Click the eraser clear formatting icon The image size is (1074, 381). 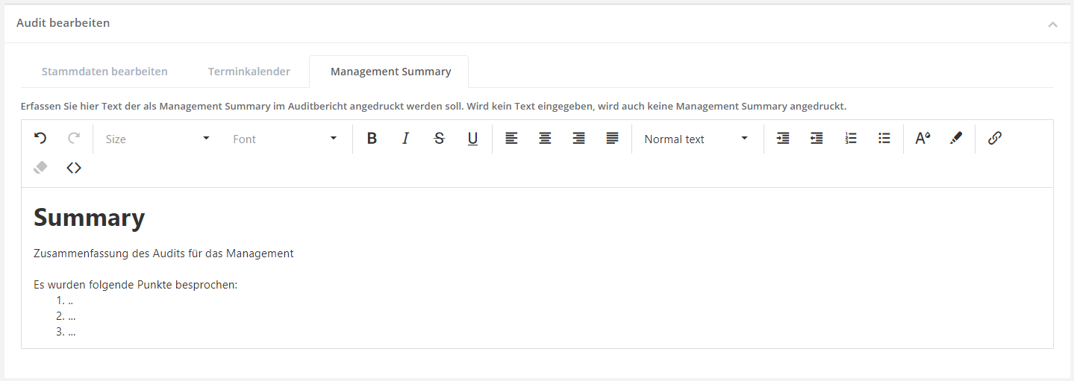[40, 168]
